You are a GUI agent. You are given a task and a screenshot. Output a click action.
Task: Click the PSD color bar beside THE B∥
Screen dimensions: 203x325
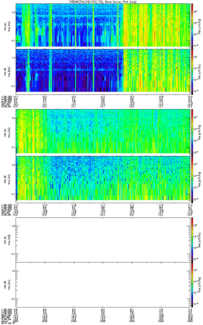coord(192,285)
